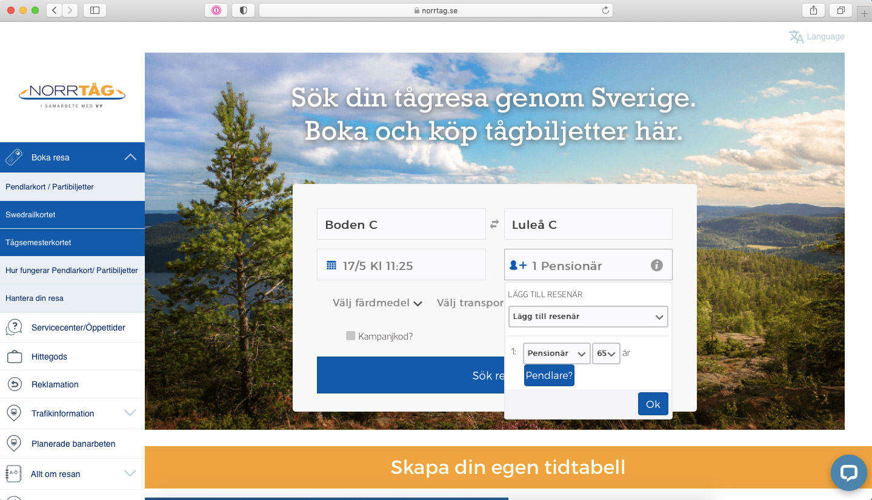872x500 pixels.
Task: Open Välj färdmedel dropdown
Action: 377,303
